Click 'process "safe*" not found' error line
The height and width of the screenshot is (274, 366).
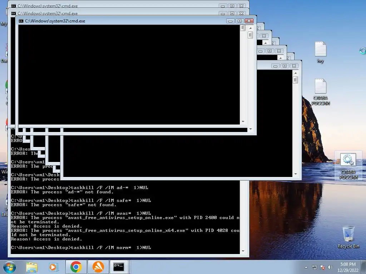pos(64,205)
